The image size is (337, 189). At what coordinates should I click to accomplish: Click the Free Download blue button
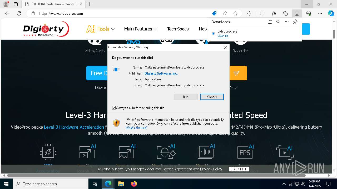(x=97, y=73)
